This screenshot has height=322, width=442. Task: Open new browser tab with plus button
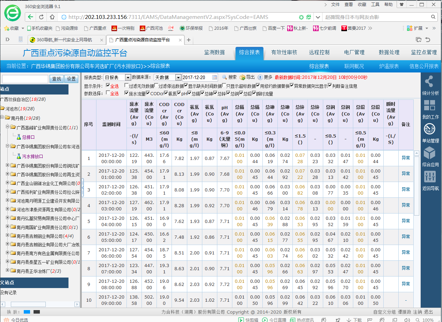pos(189,40)
